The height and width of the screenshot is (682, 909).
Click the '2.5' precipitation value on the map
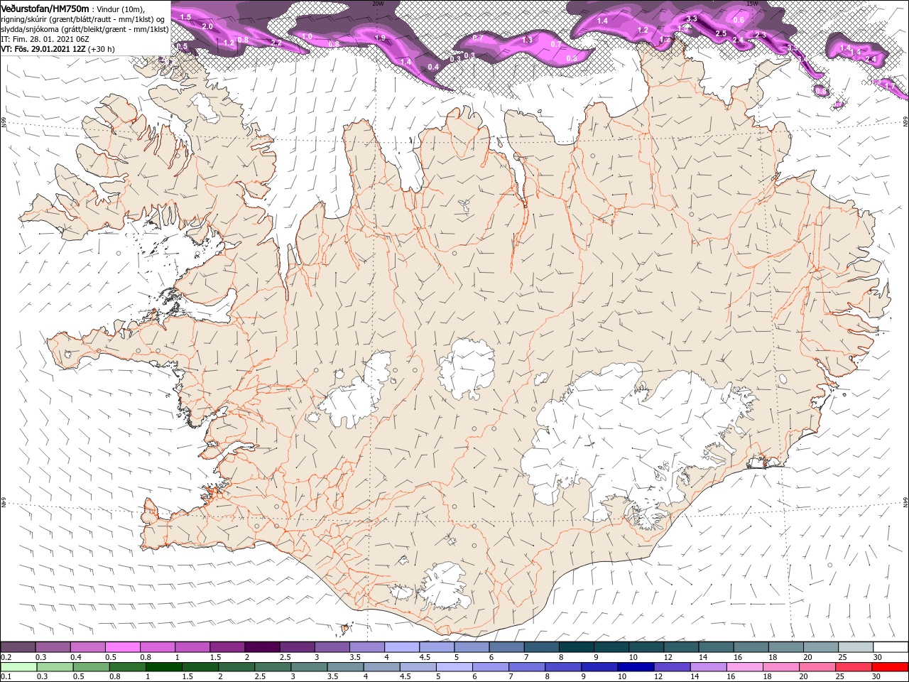click(x=720, y=33)
